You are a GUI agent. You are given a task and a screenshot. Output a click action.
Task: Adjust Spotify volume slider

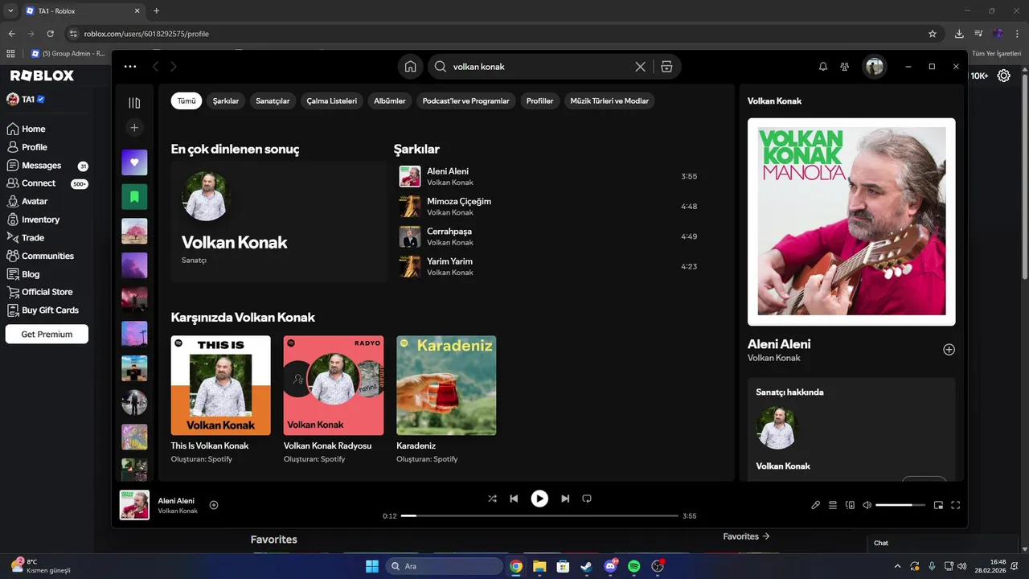tap(900, 505)
